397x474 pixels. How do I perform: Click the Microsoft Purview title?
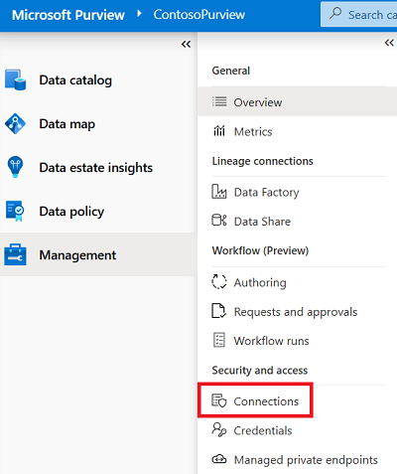pyautogui.click(x=68, y=15)
